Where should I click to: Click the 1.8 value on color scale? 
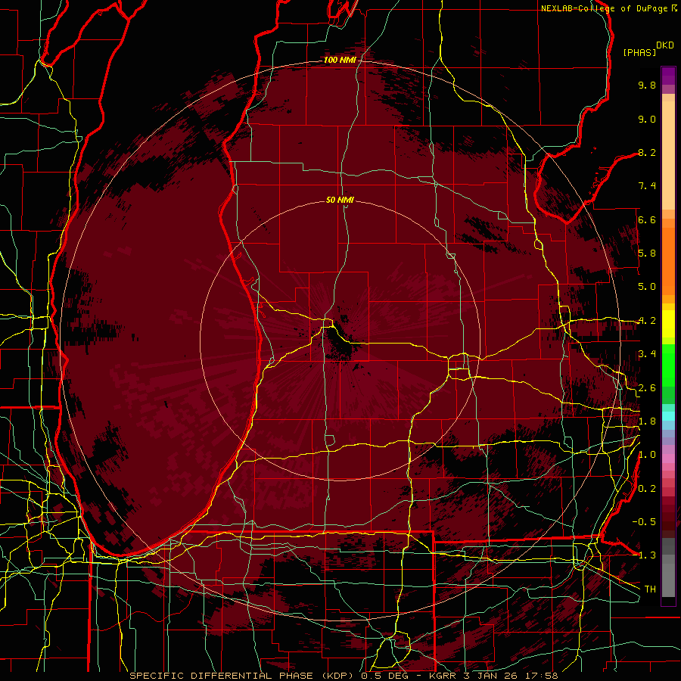click(x=647, y=421)
